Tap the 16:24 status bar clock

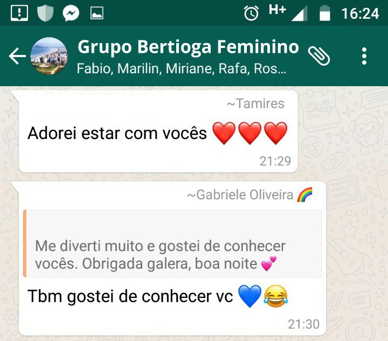[360, 13]
